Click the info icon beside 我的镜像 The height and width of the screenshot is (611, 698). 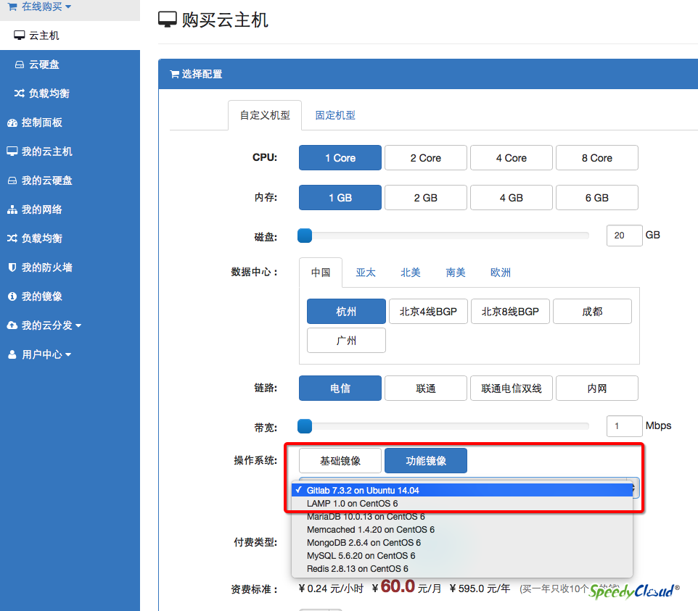(12, 296)
